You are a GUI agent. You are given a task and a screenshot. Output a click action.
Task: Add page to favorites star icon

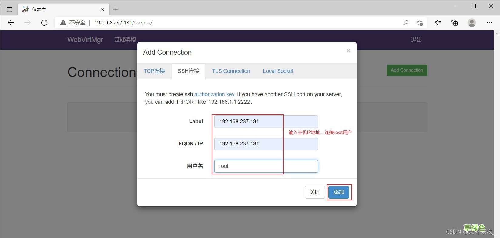coord(420,23)
